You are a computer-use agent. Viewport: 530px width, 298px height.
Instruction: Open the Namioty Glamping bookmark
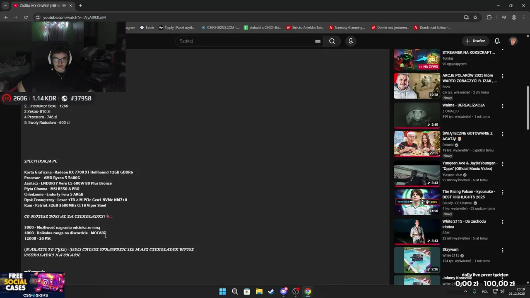pyautogui.click(x=347, y=28)
